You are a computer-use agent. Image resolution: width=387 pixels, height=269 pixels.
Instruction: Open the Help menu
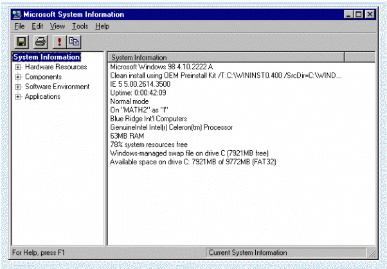click(102, 26)
